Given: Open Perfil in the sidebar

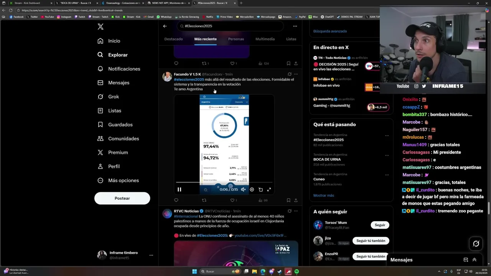Looking at the screenshot, I should (x=109, y=166).
